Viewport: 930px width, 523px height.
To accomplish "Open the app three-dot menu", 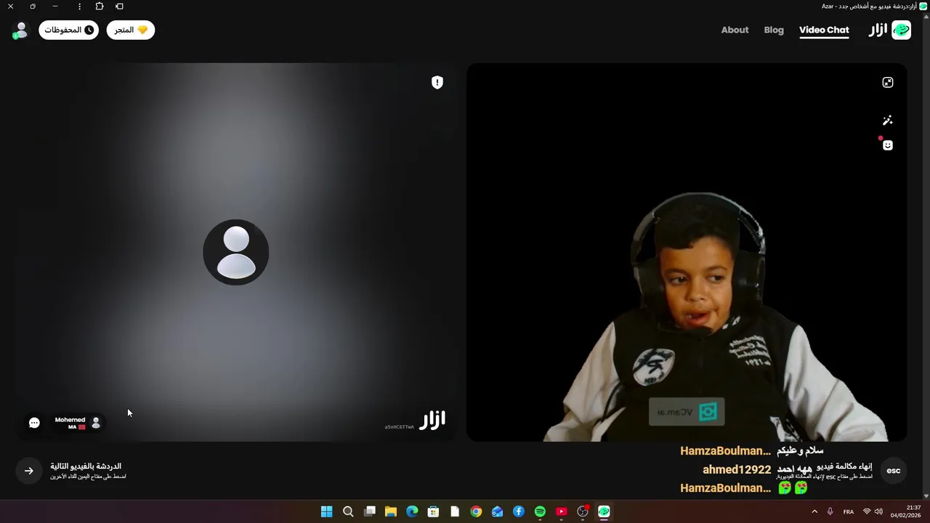I will click(x=79, y=6).
